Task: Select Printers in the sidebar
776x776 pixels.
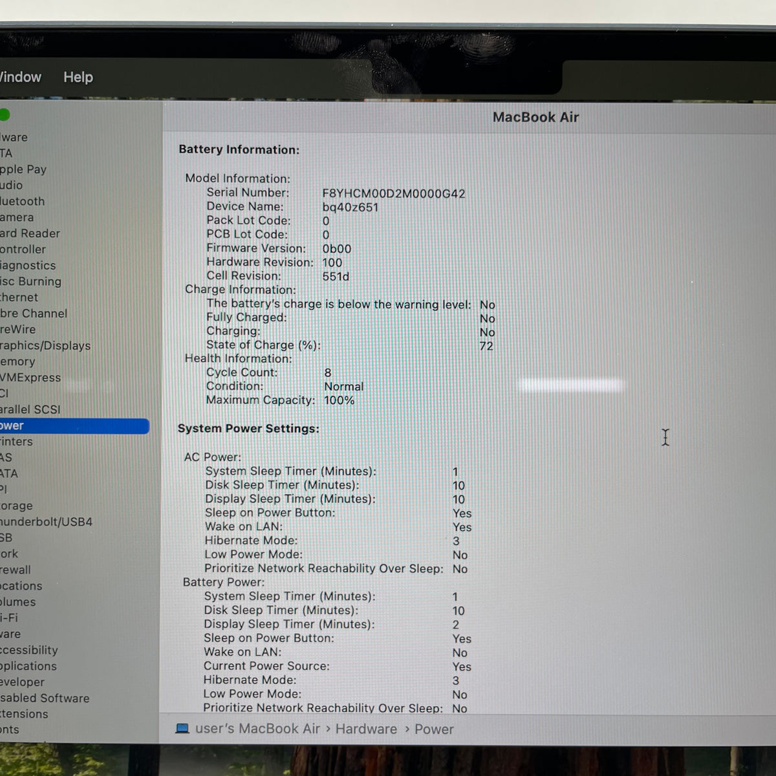Action: tap(16, 442)
